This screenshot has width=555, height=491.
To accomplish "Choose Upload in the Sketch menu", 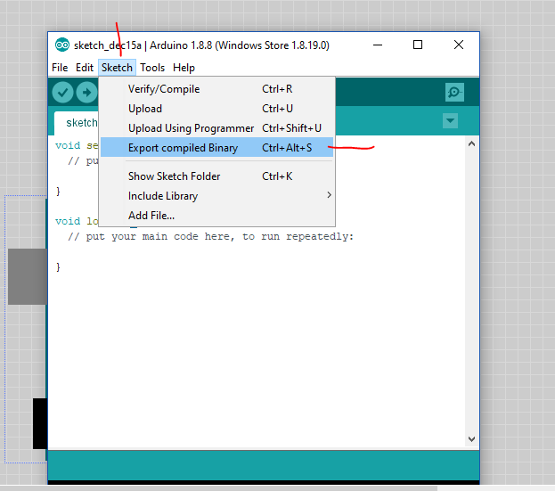I will tap(216, 109).
